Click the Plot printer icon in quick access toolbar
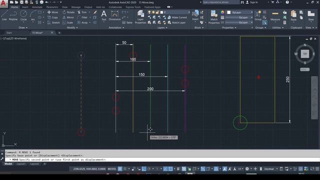This screenshot has width=320, height=180. click(41, 2)
